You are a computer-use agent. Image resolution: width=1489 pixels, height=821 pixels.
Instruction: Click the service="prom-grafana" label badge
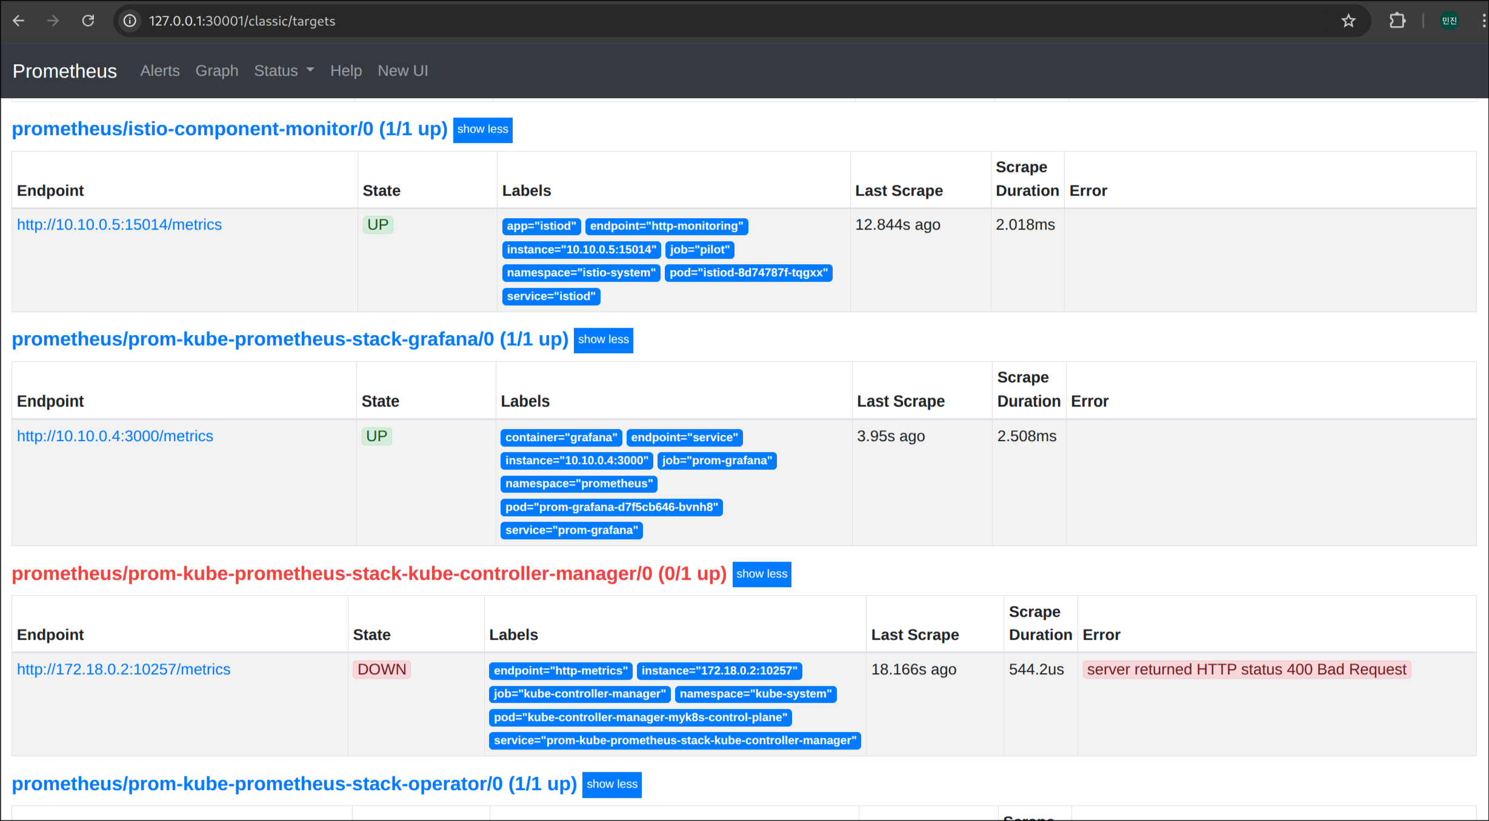572,531
